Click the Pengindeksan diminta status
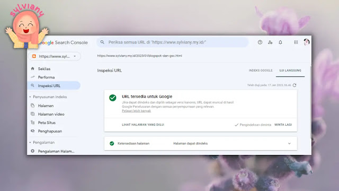339x191 pixels. pos(253,125)
